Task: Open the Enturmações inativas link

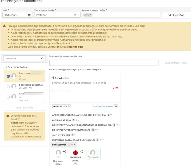Action: coord(102,107)
